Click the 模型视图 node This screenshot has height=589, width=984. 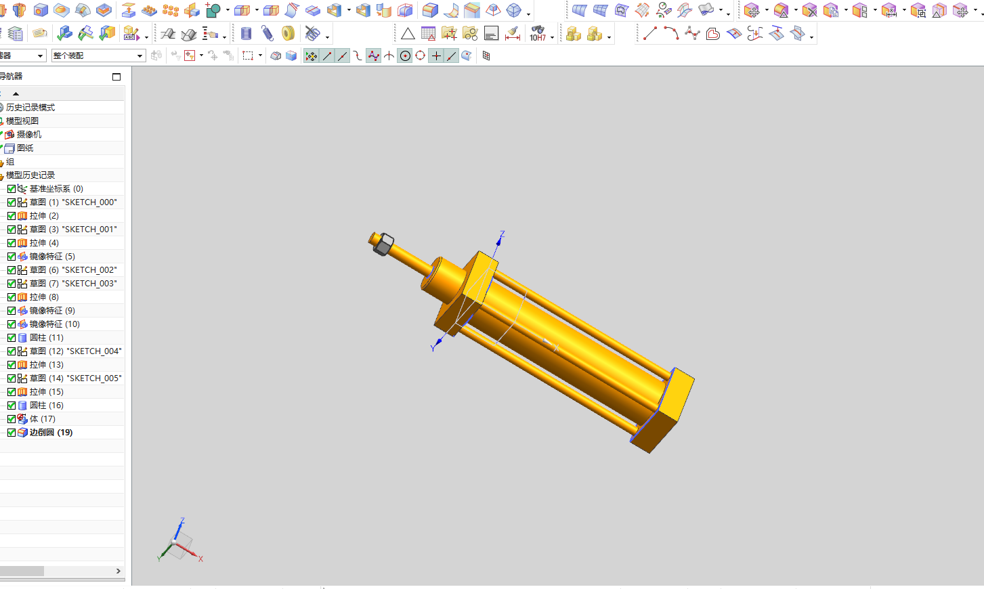pyautogui.click(x=22, y=121)
